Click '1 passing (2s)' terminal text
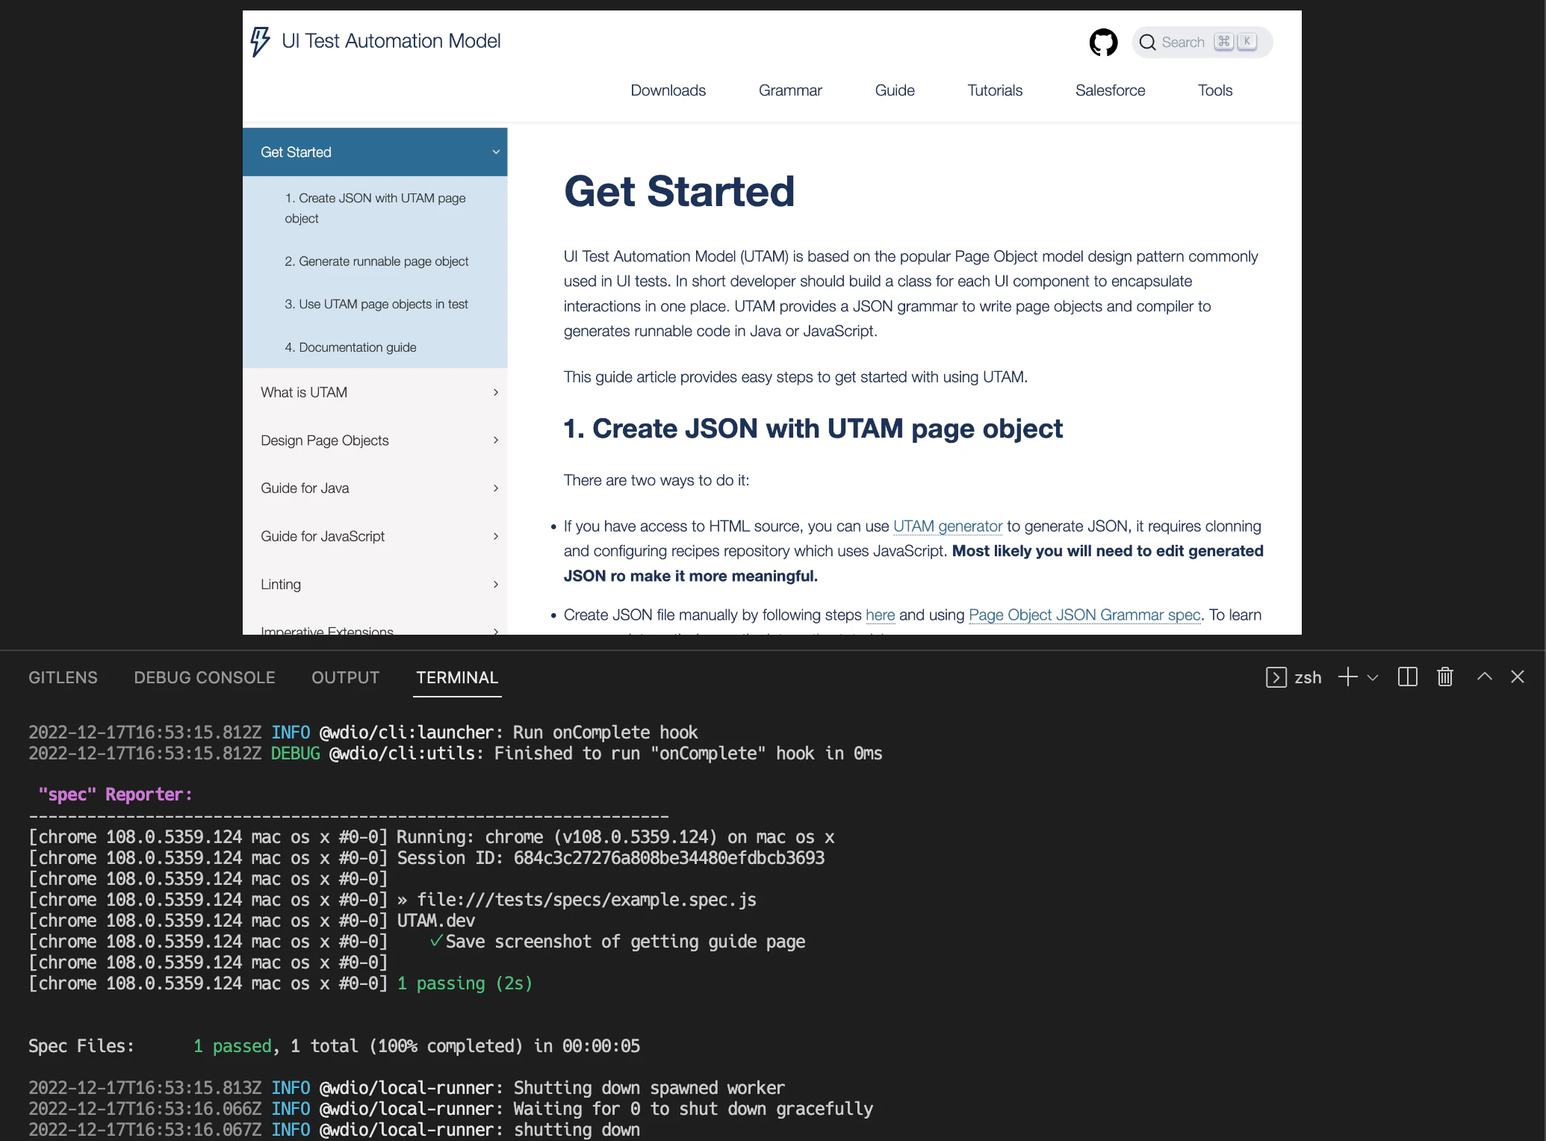 tap(465, 983)
